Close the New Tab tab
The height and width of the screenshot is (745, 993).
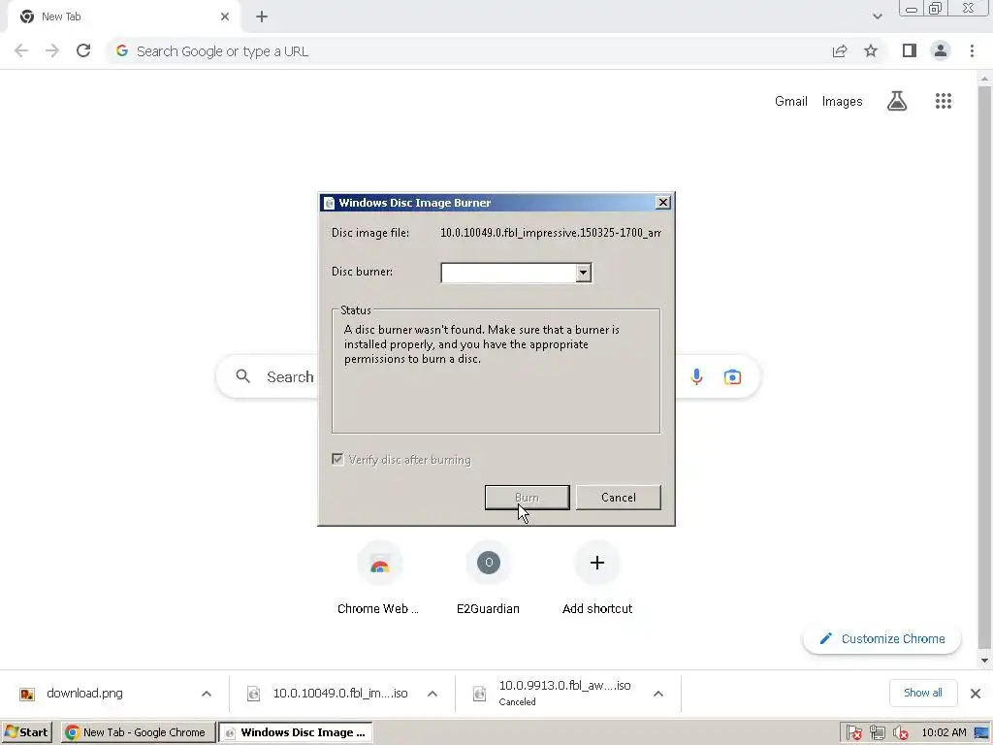click(x=225, y=16)
